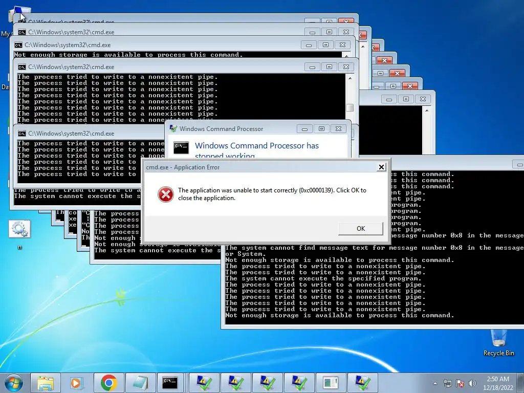Viewport: 524px width, 393px height.
Task: Click the last warning-check icon on the taskbar
Action: [x=362, y=383]
